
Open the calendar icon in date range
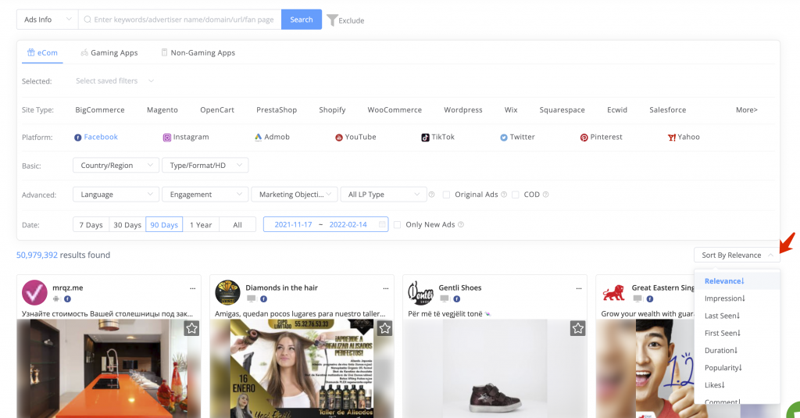pyautogui.click(x=381, y=224)
